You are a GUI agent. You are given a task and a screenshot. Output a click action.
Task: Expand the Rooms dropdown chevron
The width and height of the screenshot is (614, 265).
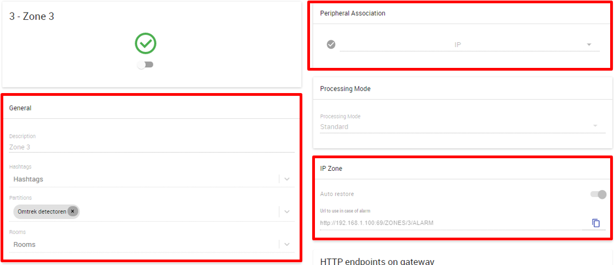pyautogui.click(x=287, y=245)
